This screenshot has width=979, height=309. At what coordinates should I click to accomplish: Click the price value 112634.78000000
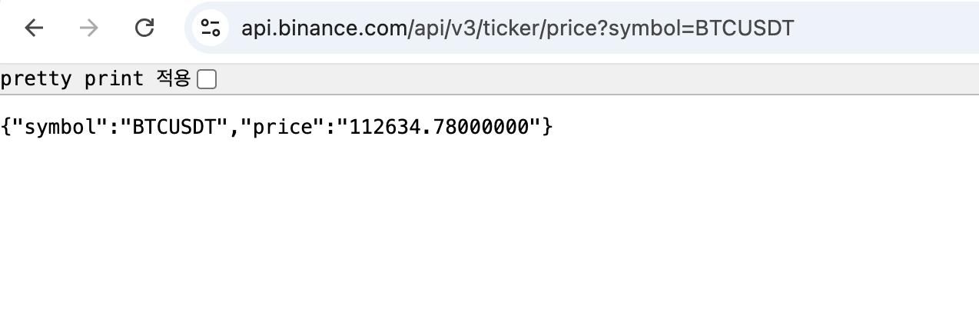click(x=439, y=127)
